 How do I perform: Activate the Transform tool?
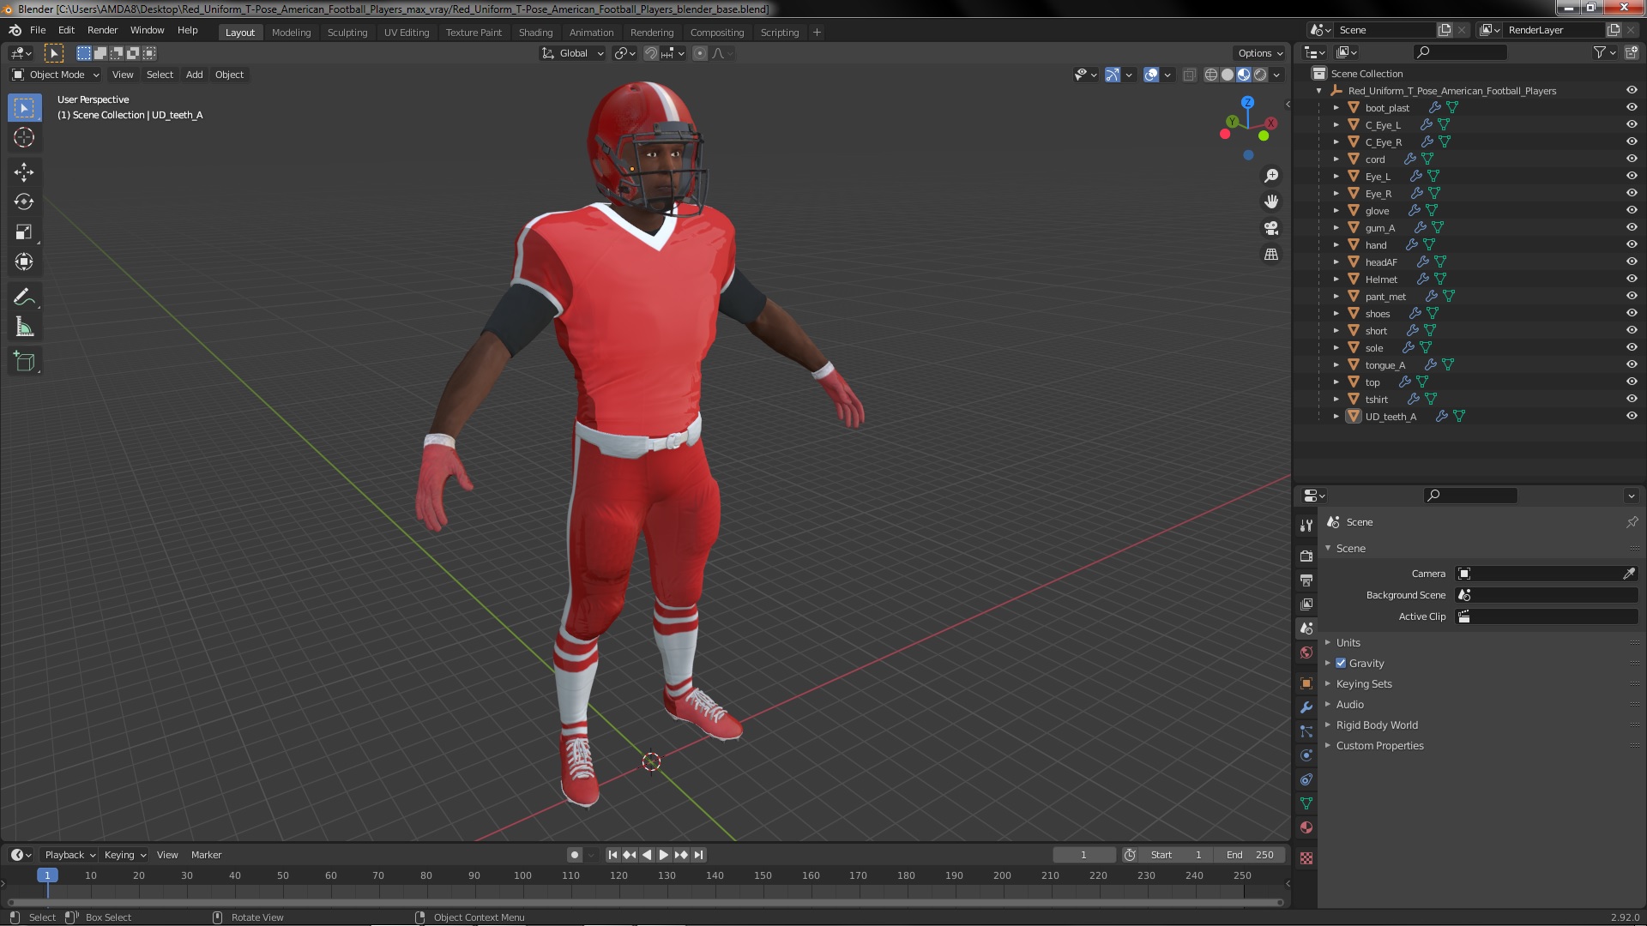click(x=24, y=262)
